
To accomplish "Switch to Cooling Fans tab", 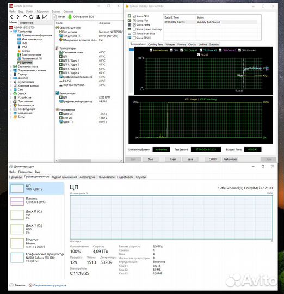I will [155, 44].
